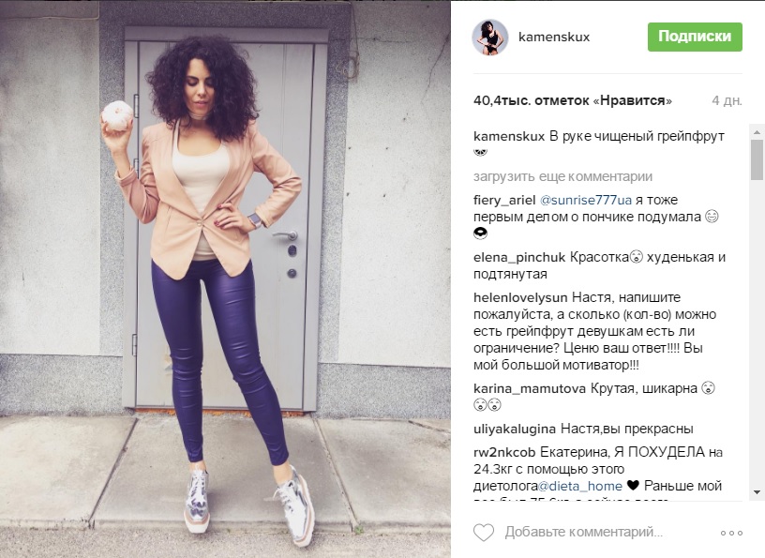Follow the @sunrise777ua mention link
The image size is (765, 558).
pyautogui.click(x=585, y=200)
